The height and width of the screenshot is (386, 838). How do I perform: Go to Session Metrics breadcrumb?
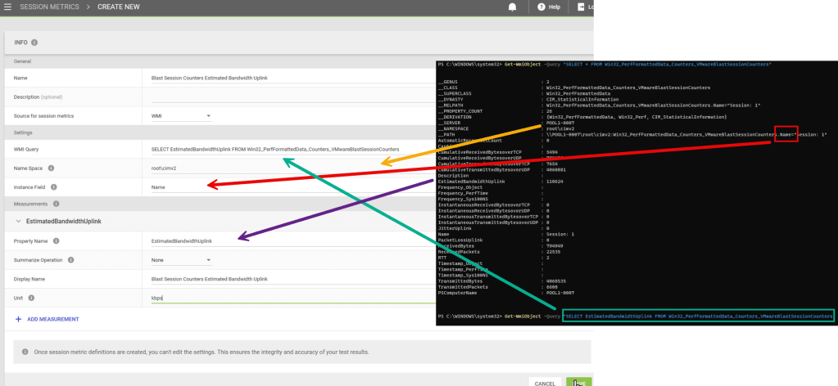(x=48, y=7)
